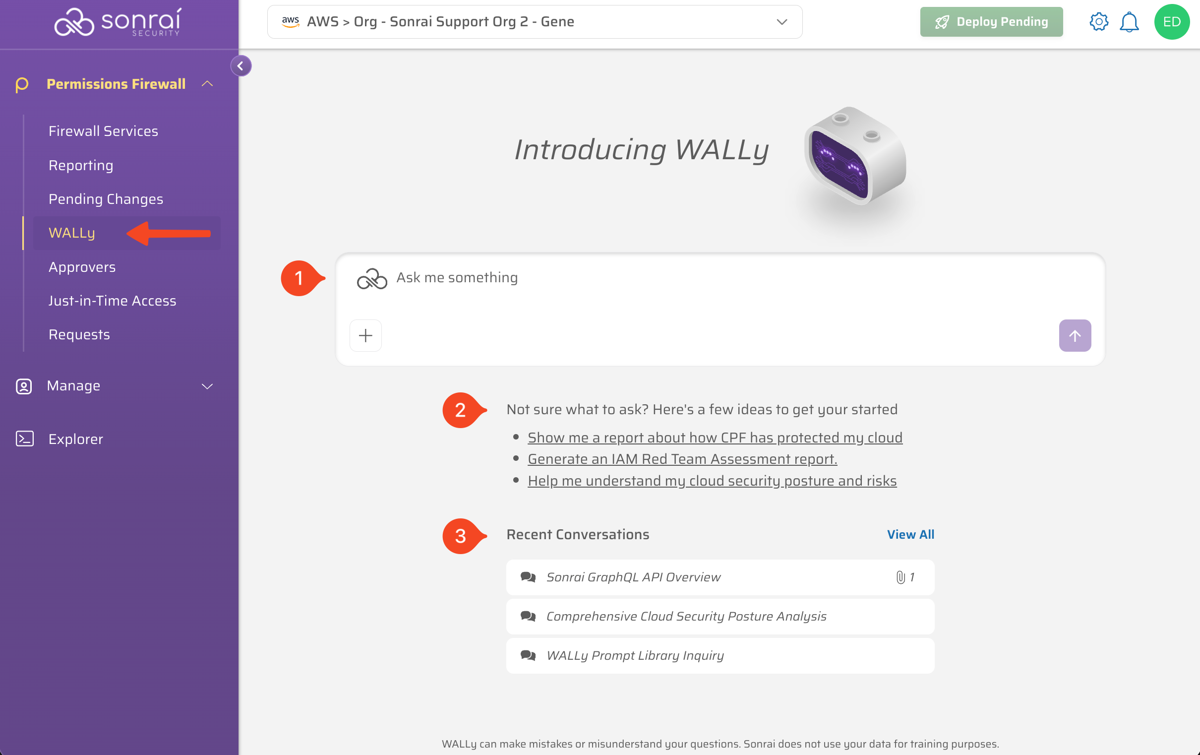Expand the Manage section
The width and height of the screenshot is (1200, 755).
[x=207, y=386]
